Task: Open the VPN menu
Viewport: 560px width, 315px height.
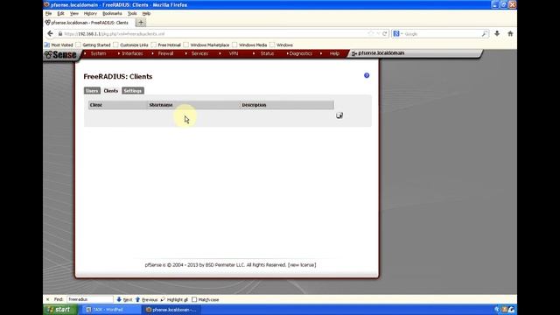Action: pos(234,53)
